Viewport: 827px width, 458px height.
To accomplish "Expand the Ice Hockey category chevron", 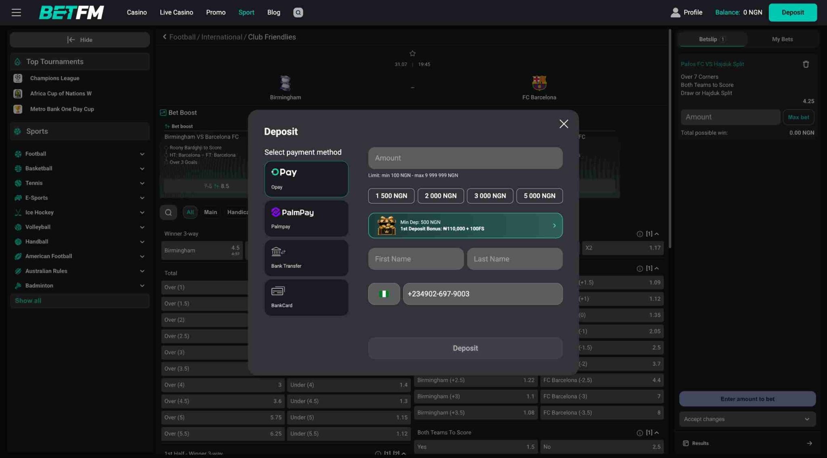I will 142,212.
